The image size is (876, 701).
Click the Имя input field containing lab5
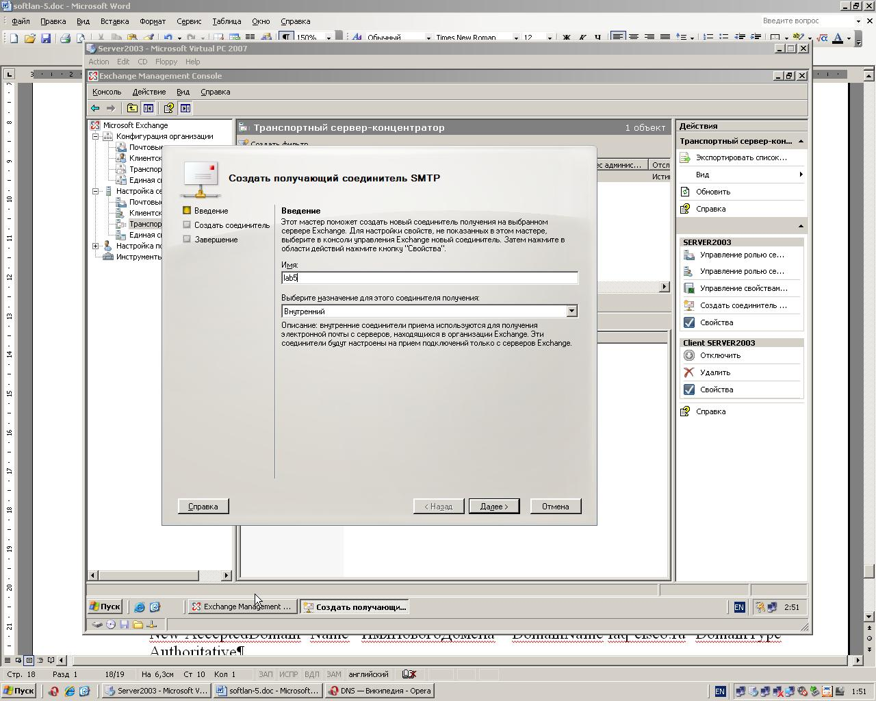click(430, 278)
